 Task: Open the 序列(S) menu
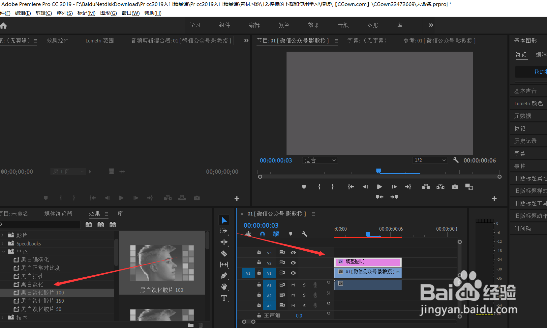pos(65,13)
